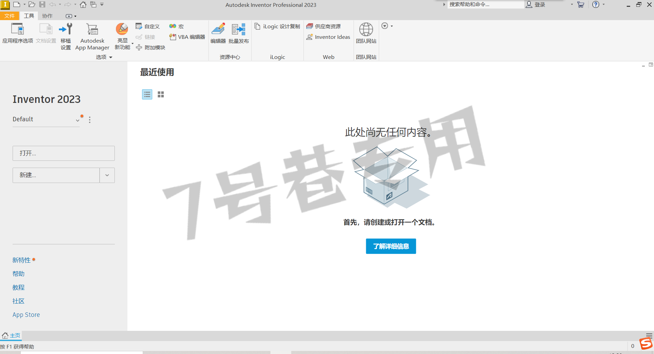Switch recent files to list view
The height and width of the screenshot is (354, 654).
[x=147, y=94]
